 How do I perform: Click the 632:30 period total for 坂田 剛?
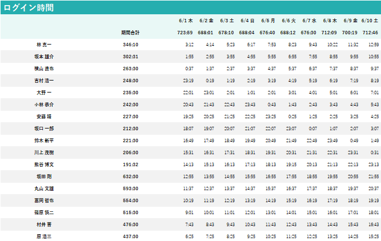tap(130, 176)
